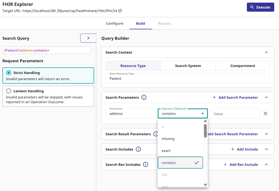The width and height of the screenshot is (279, 191).
Task: Choose the 'not' operator option
Action: click(x=180, y=175)
